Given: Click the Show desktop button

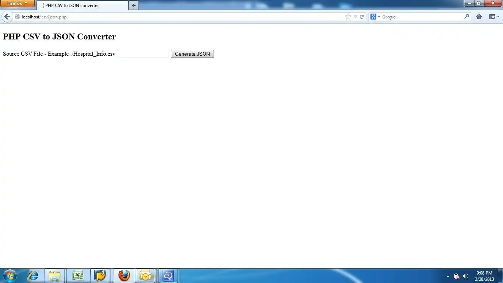Looking at the screenshot, I should coord(500,276).
